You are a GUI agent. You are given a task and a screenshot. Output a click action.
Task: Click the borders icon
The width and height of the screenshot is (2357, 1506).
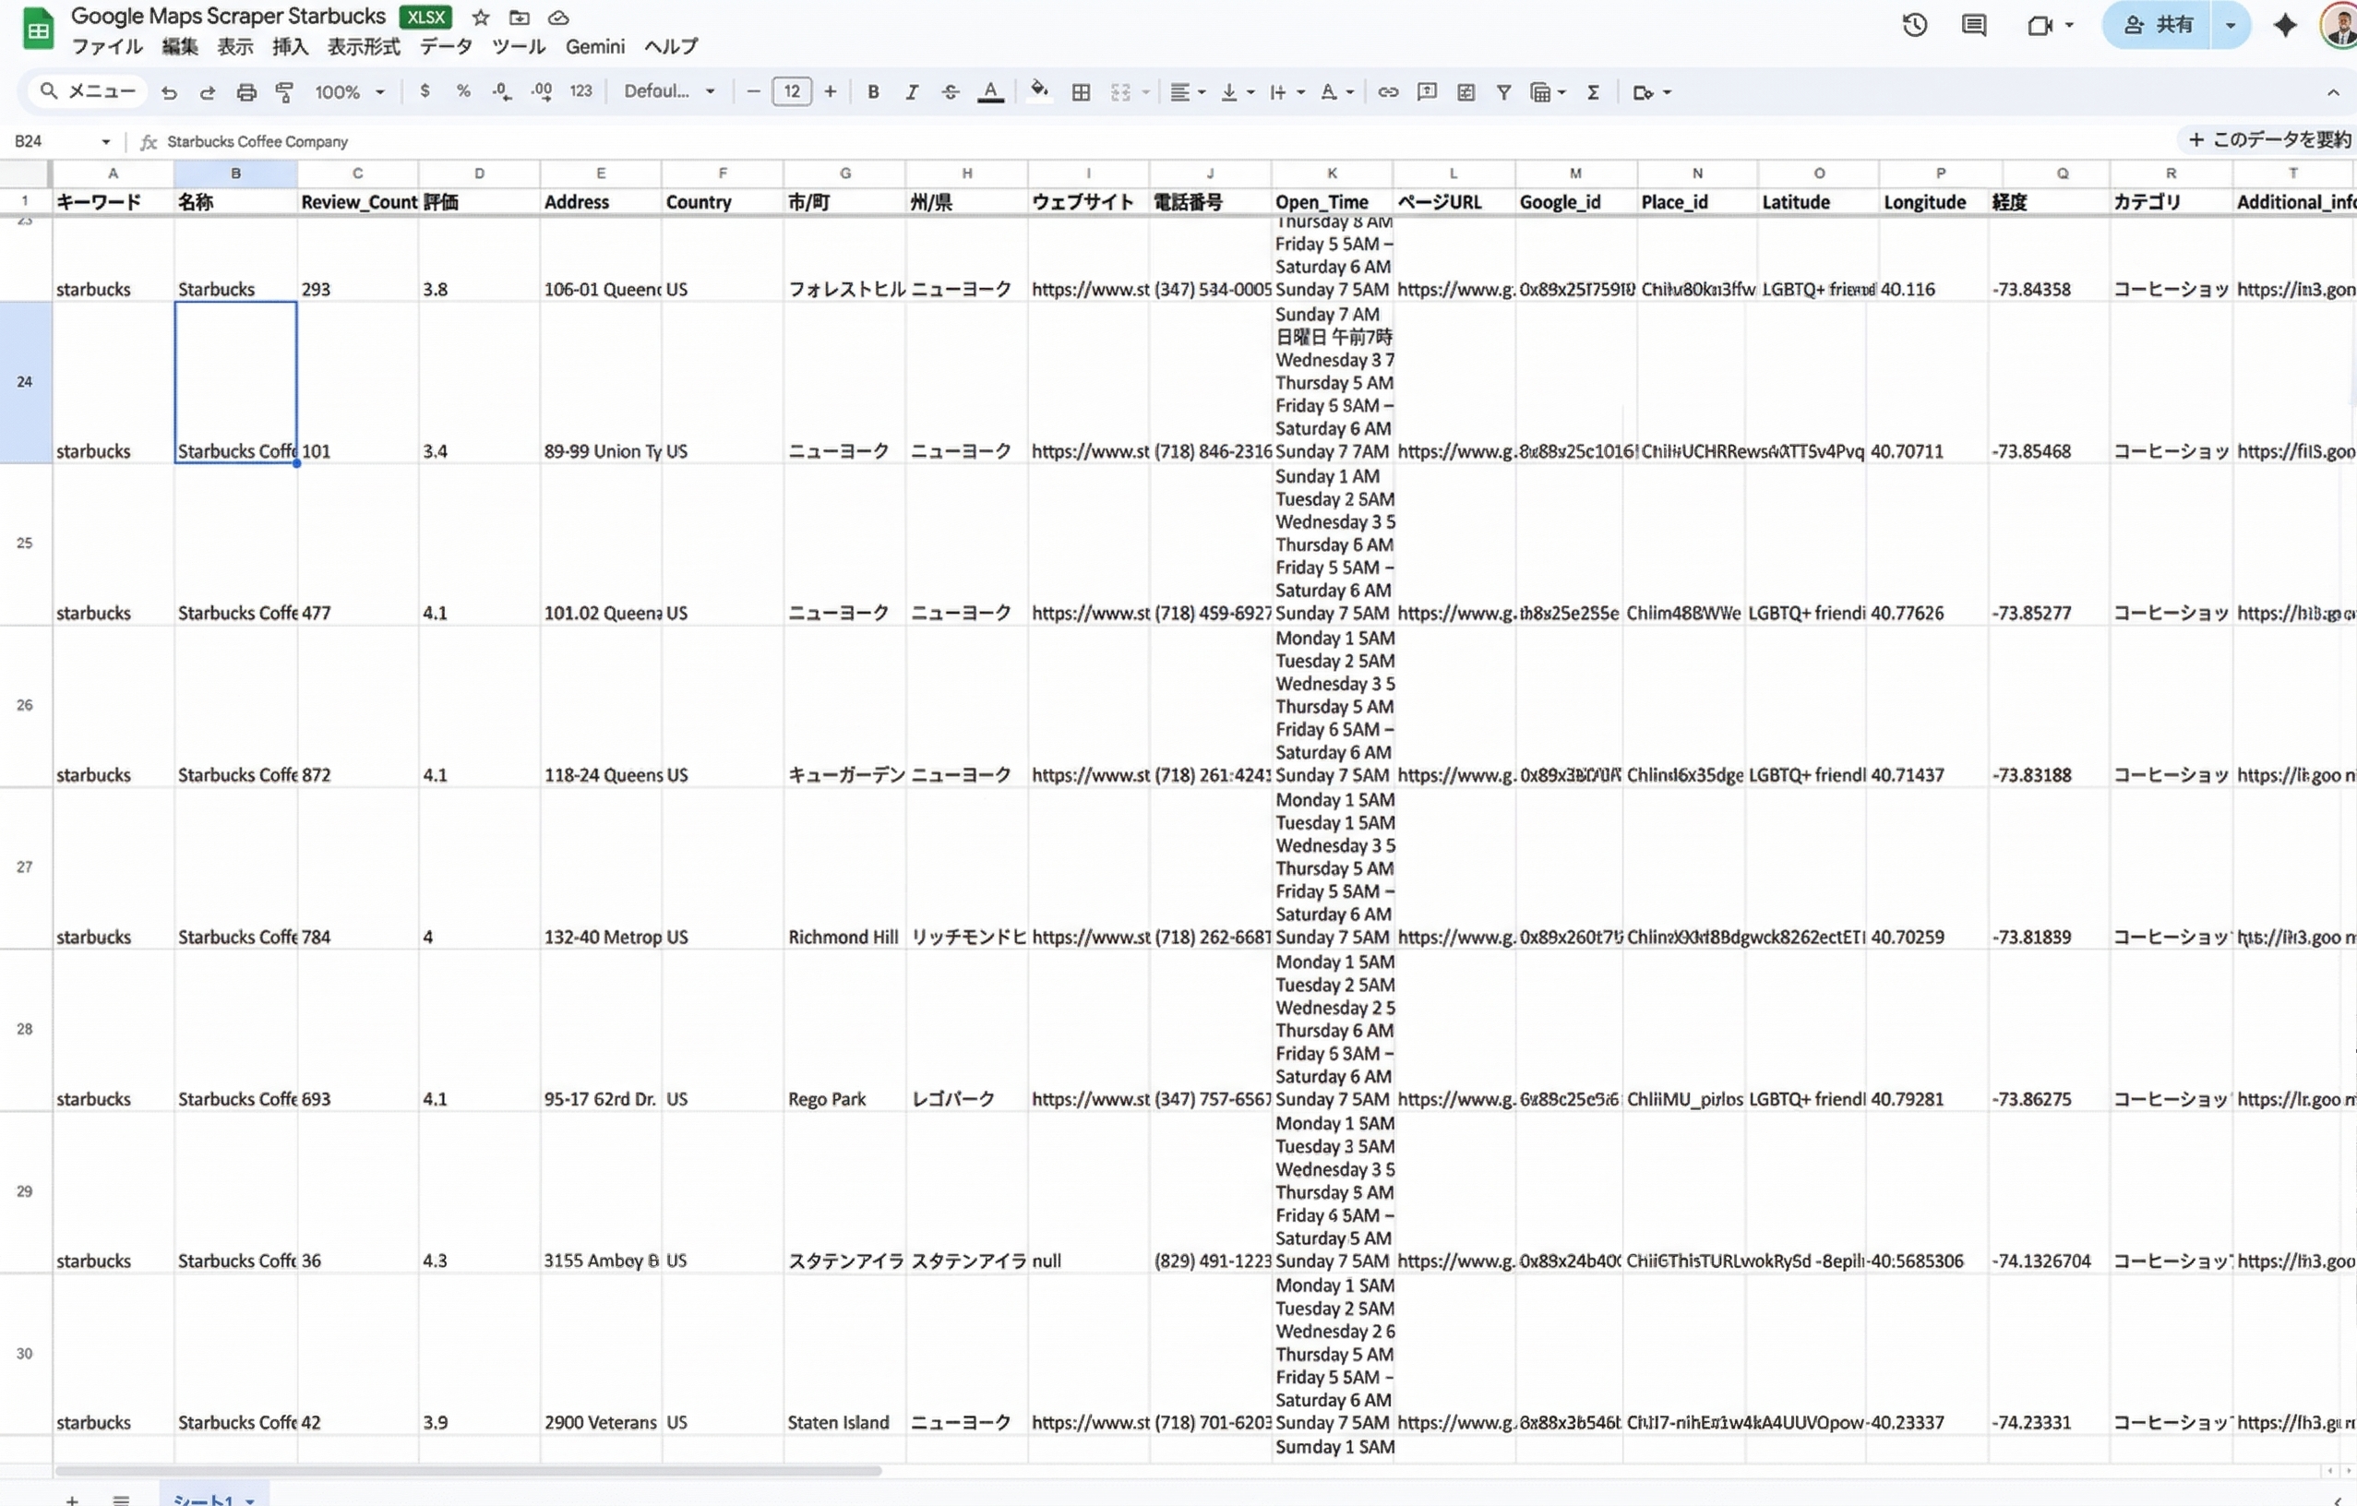[x=1081, y=92]
